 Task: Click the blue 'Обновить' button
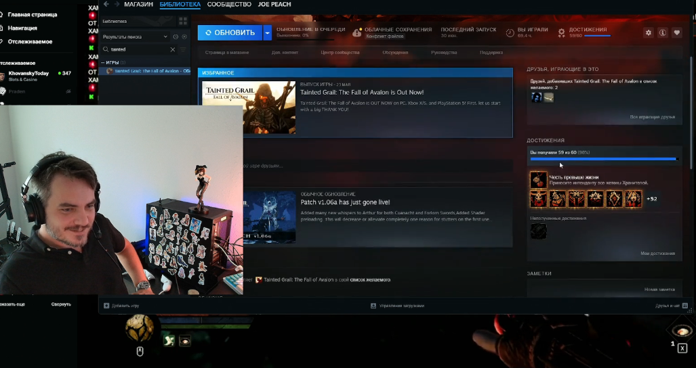230,32
